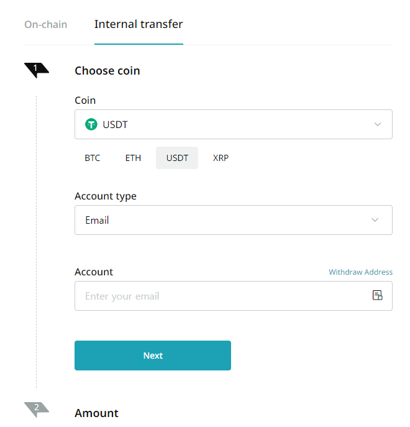This screenshot has width=410, height=427.
Task: Open address book icon in Account field
Action: click(377, 295)
